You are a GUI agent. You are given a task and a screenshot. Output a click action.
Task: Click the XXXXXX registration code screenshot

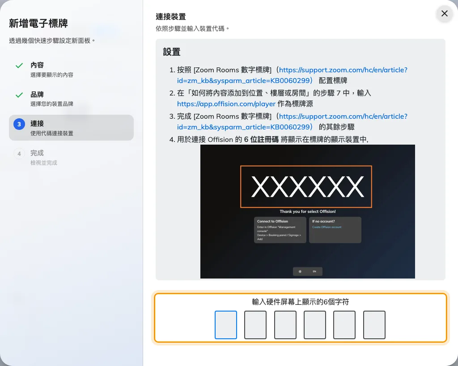tap(308, 212)
